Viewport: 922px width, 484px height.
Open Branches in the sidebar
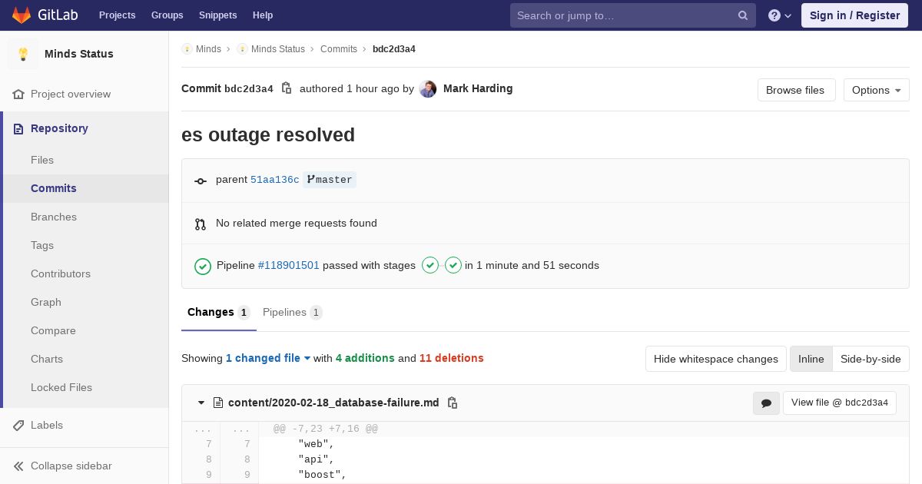click(54, 217)
